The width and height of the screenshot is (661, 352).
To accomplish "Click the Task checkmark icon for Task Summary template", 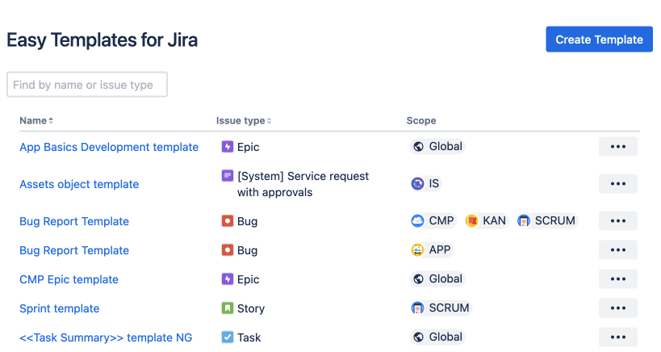I will click(x=228, y=337).
